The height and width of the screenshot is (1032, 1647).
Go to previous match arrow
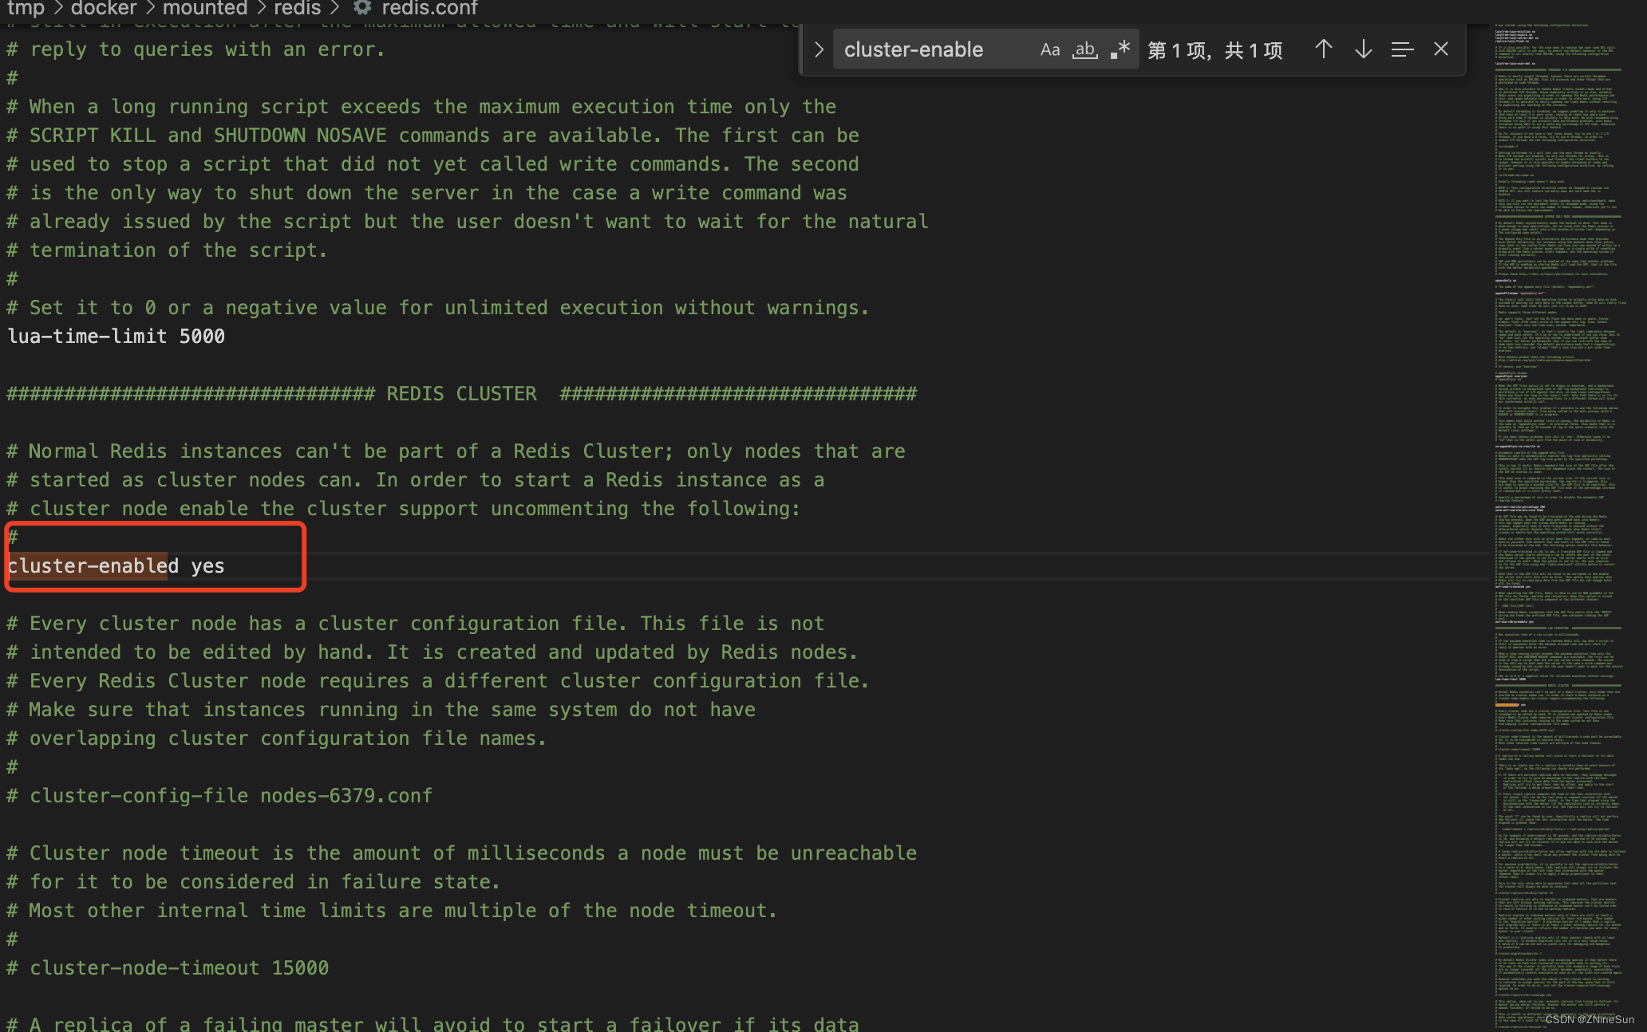point(1323,49)
